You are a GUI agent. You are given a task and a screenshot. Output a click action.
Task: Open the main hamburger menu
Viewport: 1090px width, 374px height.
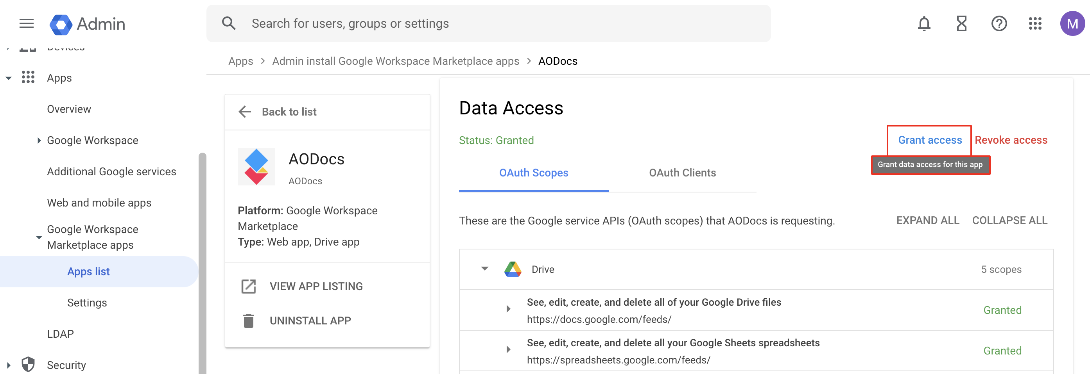click(x=26, y=24)
